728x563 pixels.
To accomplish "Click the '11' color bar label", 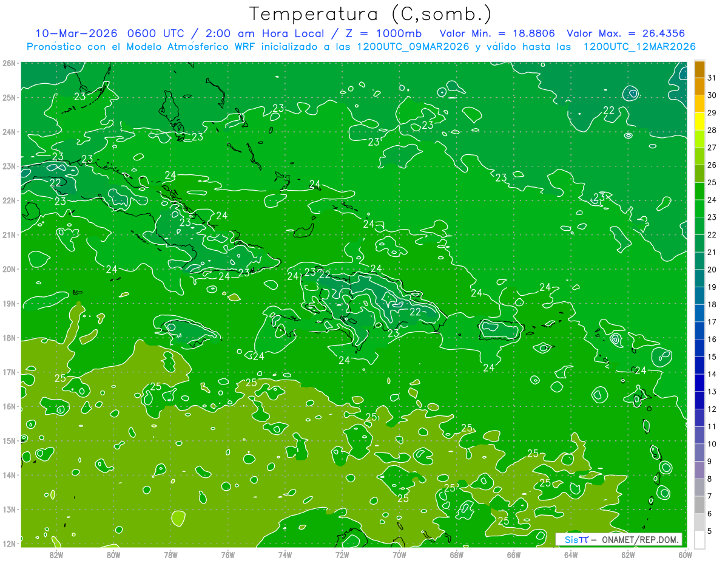I will 712,427.
